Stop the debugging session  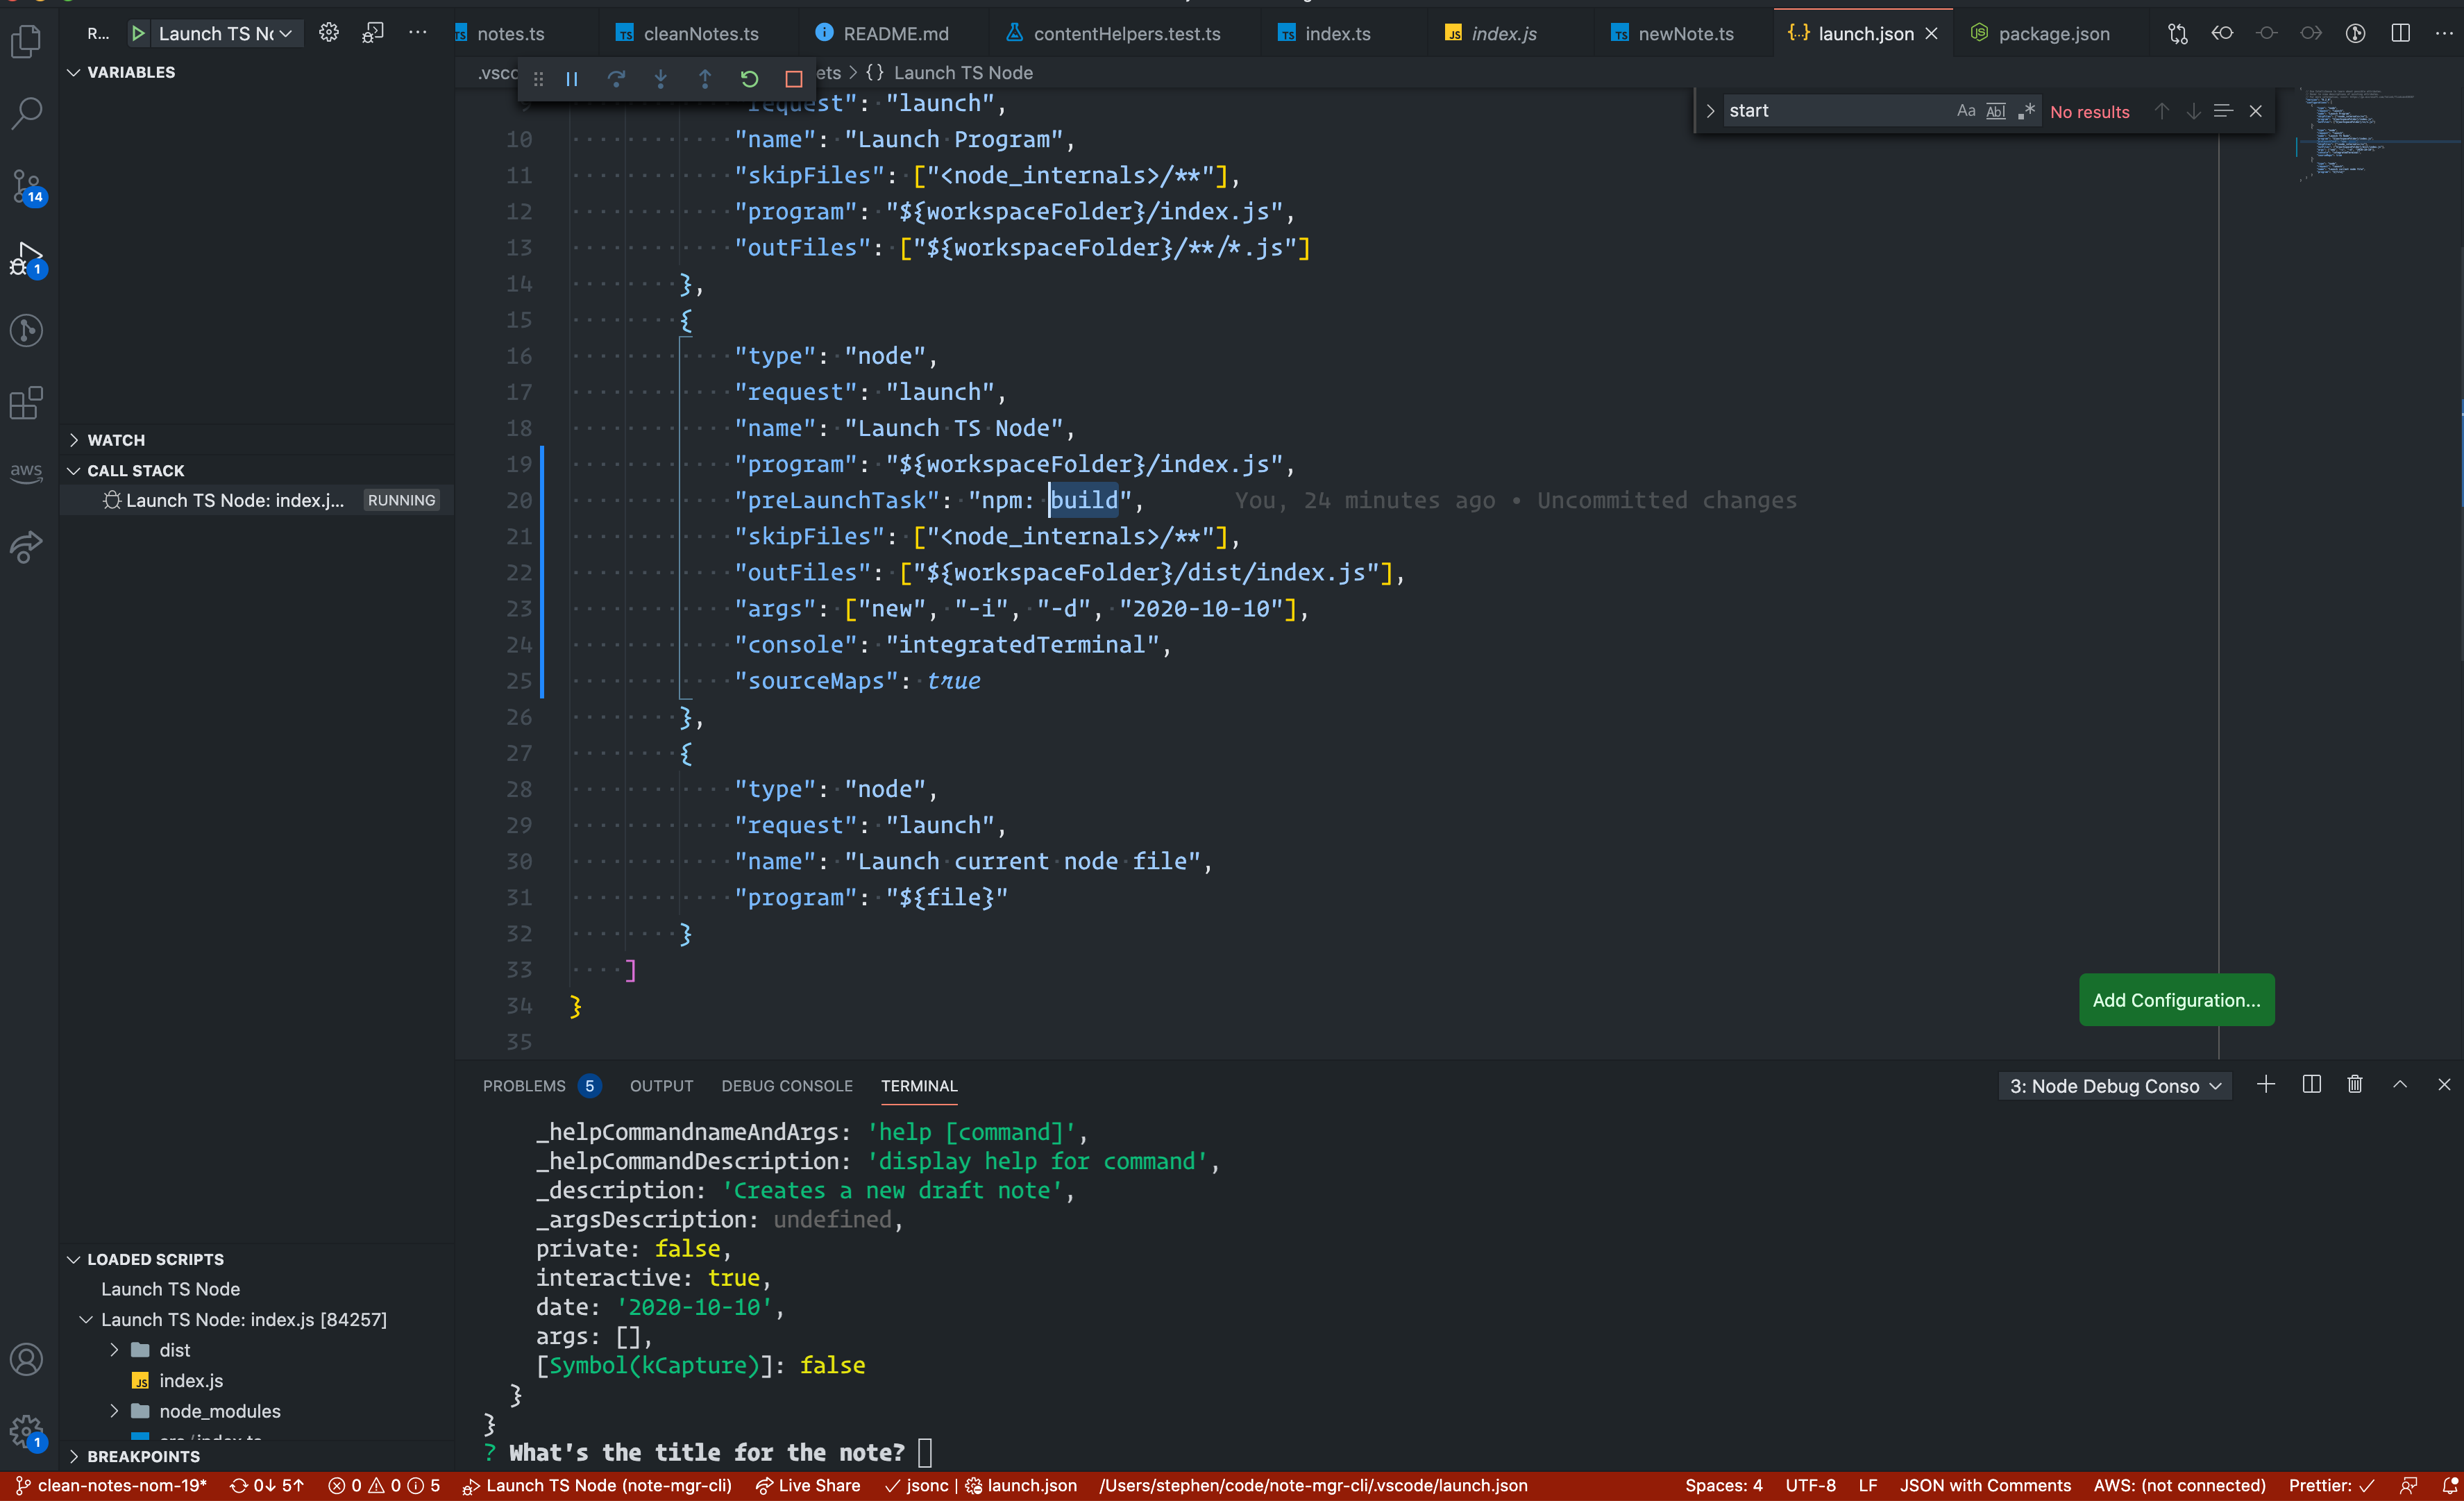[x=793, y=79]
